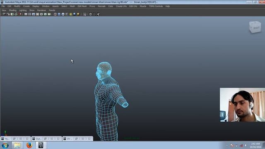Screen dimensions: 265x149
Task: Click the volume speaker tray icon
Action: (x=246, y=145)
